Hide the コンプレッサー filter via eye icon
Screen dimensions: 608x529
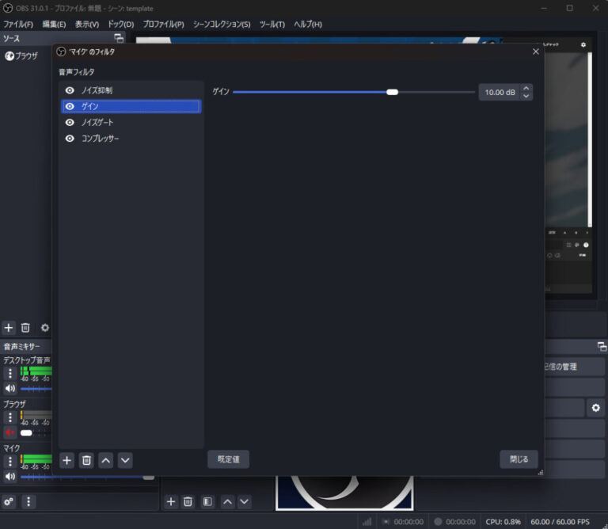pyautogui.click(x=70, y=139)
